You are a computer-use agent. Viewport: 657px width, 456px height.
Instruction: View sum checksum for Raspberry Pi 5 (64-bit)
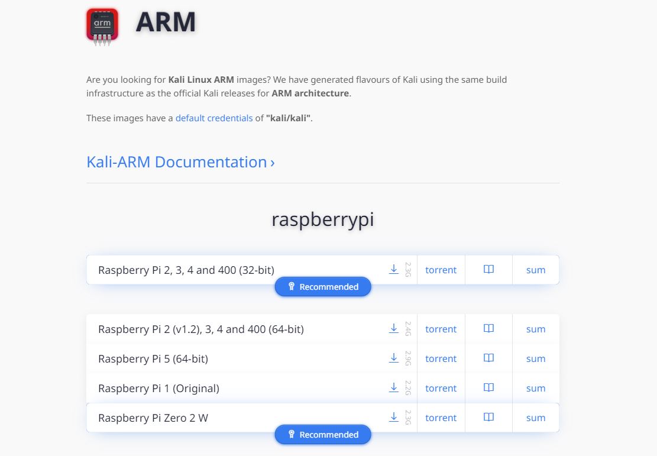pos(536,359)
